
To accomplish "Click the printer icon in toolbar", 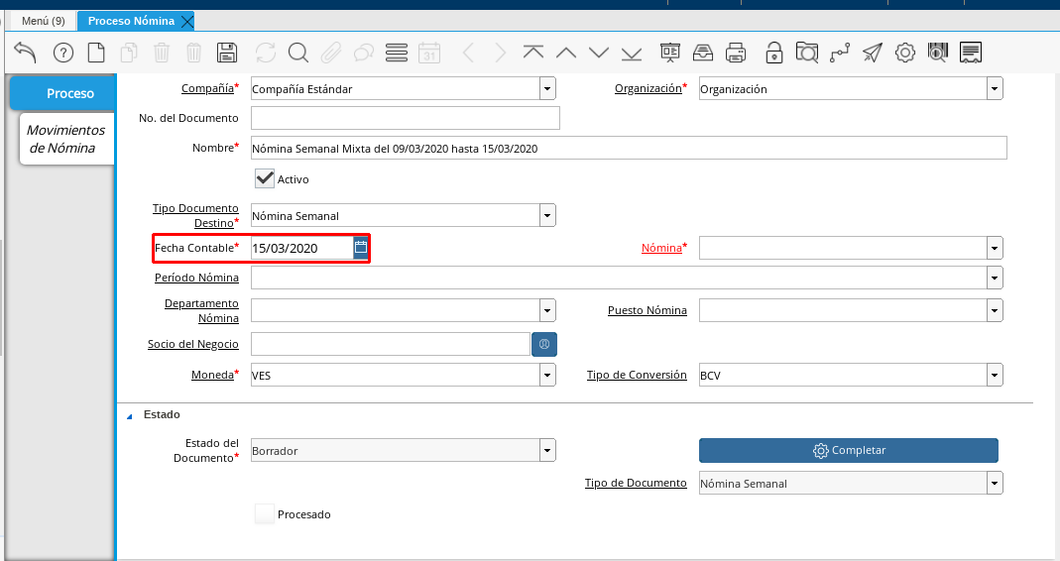I will click(736, 53).
